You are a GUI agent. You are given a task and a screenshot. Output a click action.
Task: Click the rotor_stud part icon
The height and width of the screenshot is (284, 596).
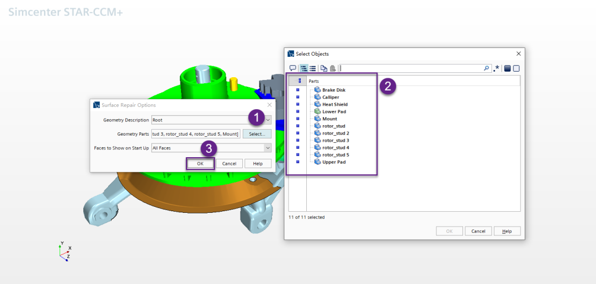click(x=317, y=126)
